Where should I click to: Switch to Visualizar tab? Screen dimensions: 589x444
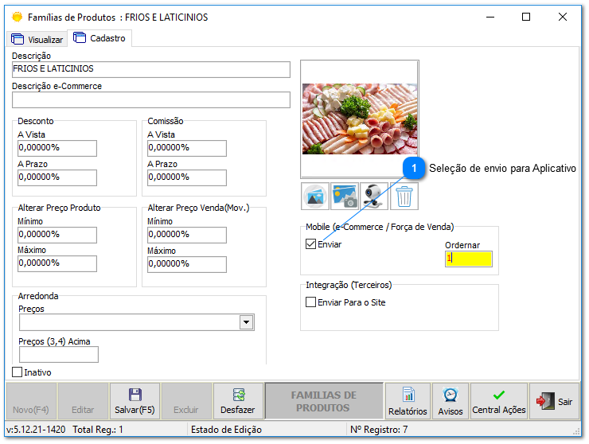[x=37, y=39]
